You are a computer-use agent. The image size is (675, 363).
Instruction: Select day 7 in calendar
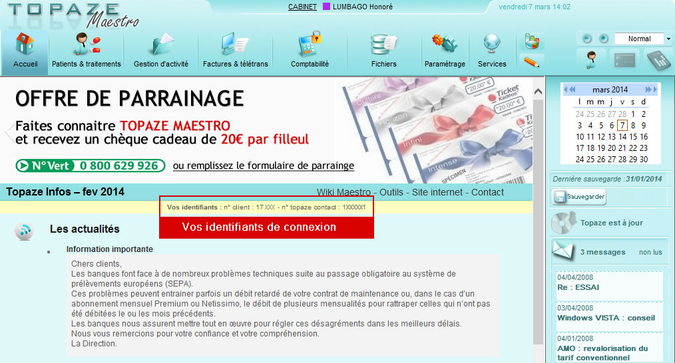pyautogui.click(x=622, y=126)
